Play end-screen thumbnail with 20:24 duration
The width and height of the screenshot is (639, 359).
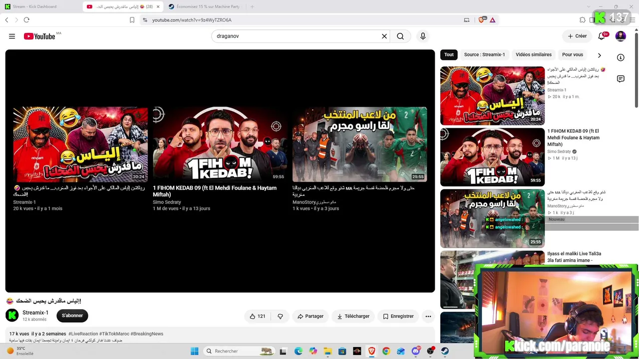click(x=80, y=144)
